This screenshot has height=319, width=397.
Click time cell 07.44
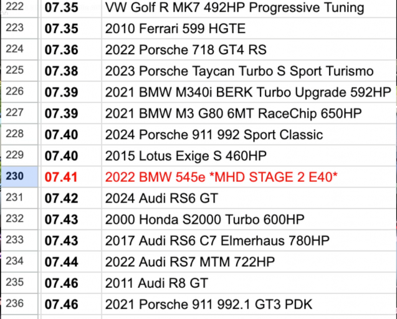coord(71,262)
